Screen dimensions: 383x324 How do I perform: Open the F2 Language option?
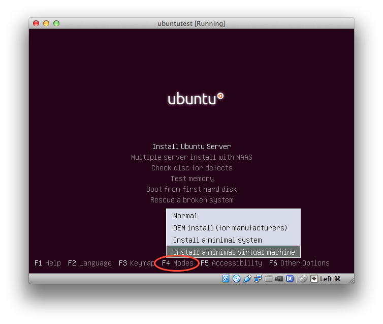[x=89, y=263]
